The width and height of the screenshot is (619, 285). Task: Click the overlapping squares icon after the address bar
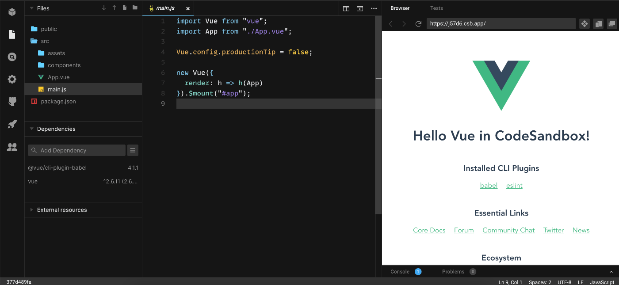coord(598,24)
